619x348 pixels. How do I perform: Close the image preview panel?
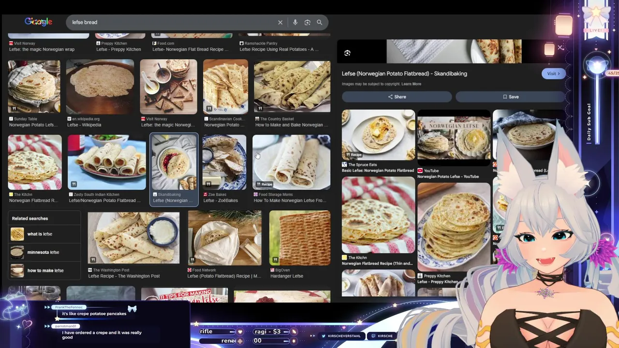point(560,47)
